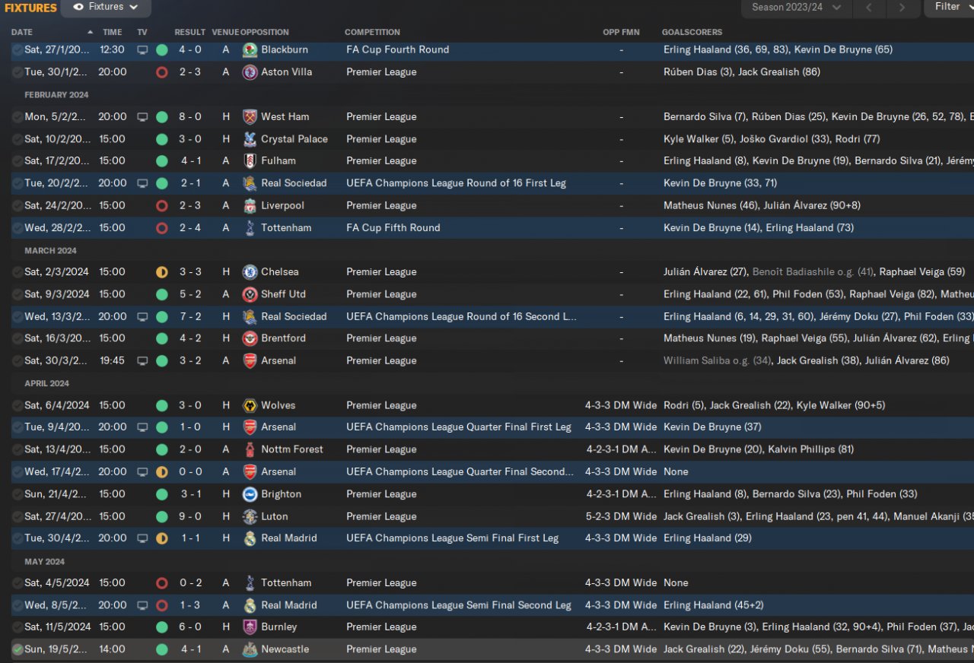The width and height of the screenshot is (974, 663).
Task: Click the Brighton club badge
Action: [x=250, y=494]
